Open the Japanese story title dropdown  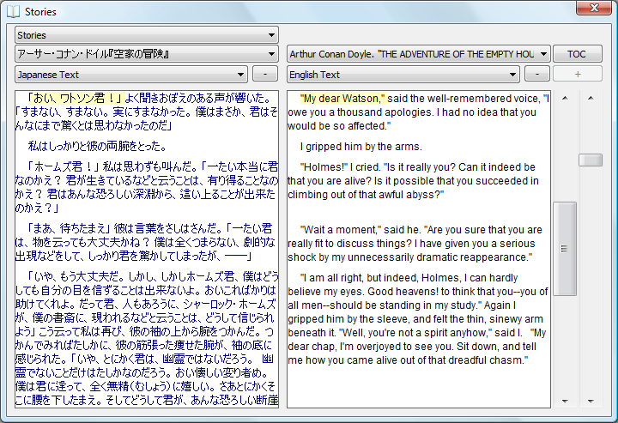click(x=147, y=54)
